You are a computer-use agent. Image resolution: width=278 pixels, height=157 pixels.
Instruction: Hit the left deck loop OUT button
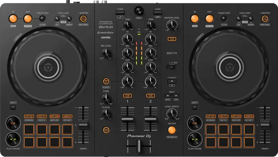[x=28, y=19]
